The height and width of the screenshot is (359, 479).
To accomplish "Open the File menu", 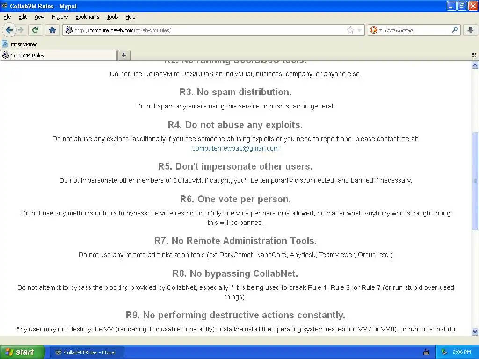I will [7, 17].
